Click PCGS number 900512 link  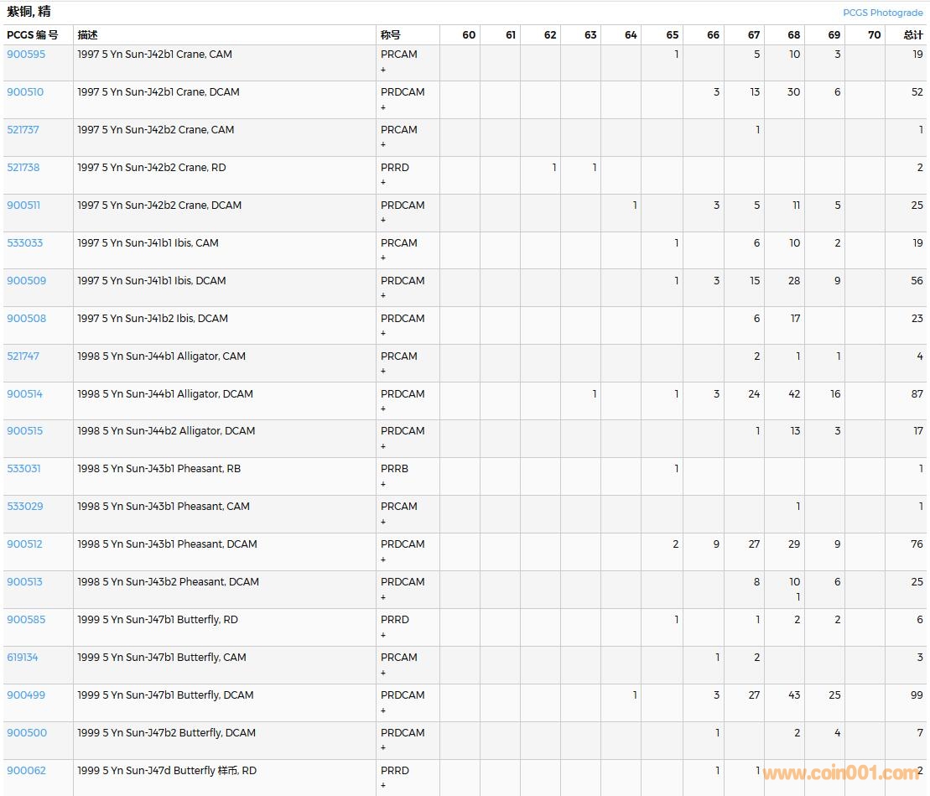[x=25, y=544]
